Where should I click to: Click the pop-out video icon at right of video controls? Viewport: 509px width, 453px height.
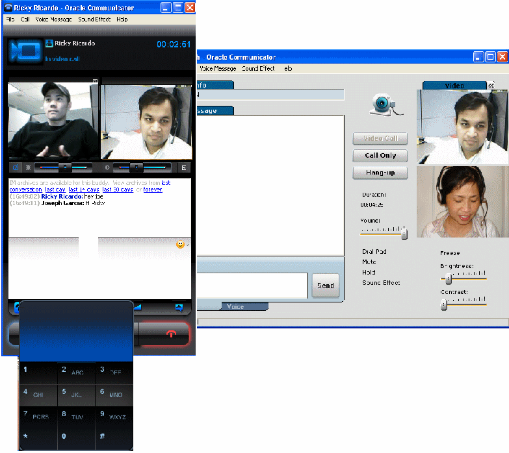[184, 167]
